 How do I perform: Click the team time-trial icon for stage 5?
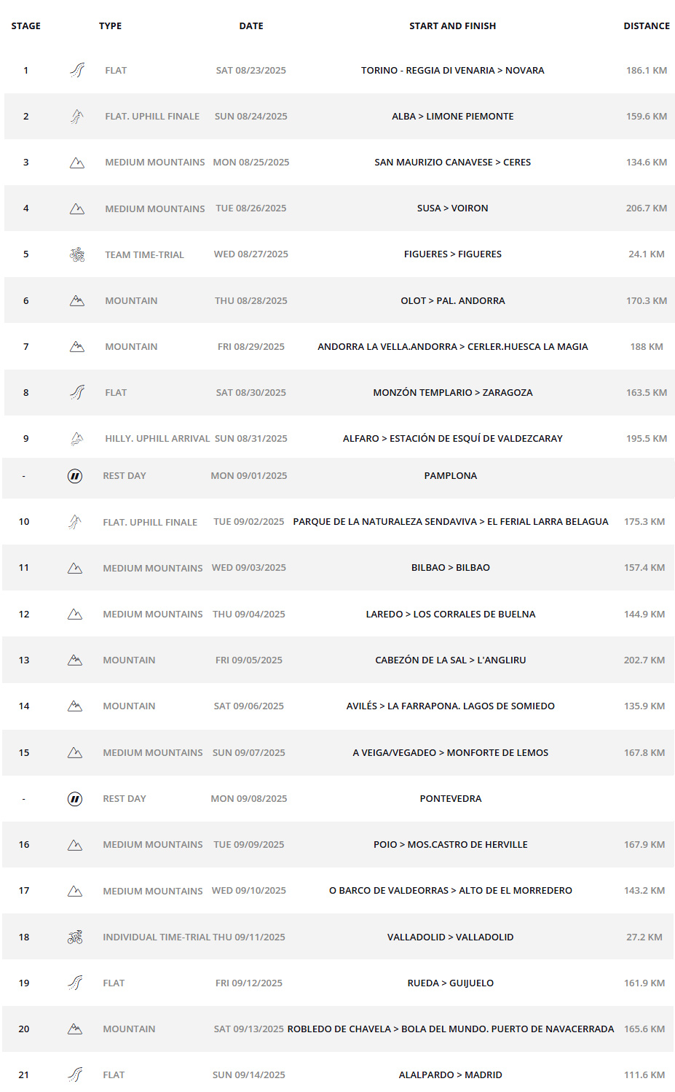(x=77, y=254)
